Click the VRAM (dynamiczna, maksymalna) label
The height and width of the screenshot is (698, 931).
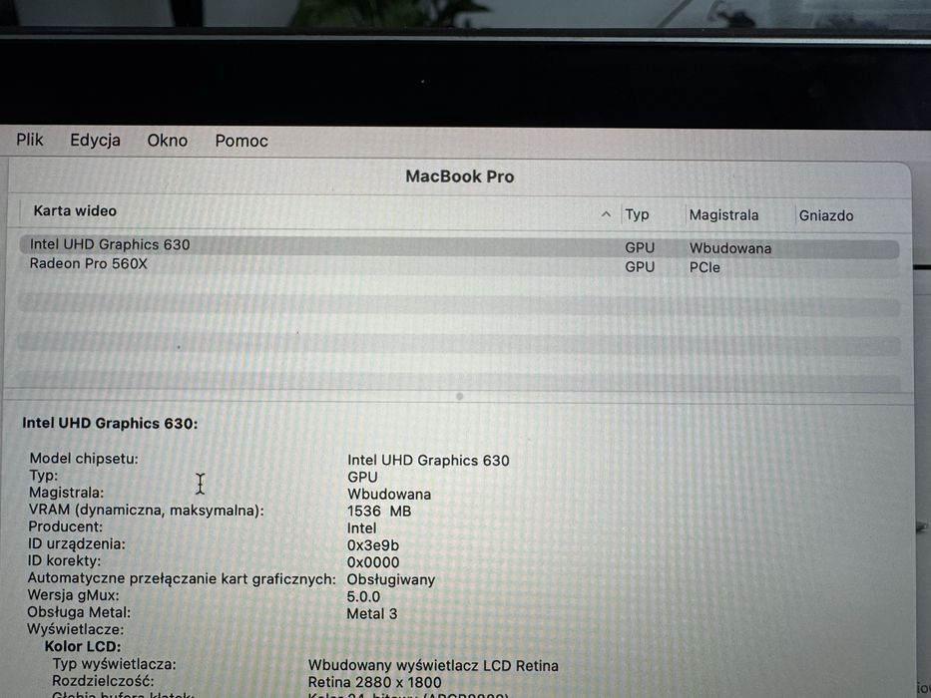(x=146, y=510)
